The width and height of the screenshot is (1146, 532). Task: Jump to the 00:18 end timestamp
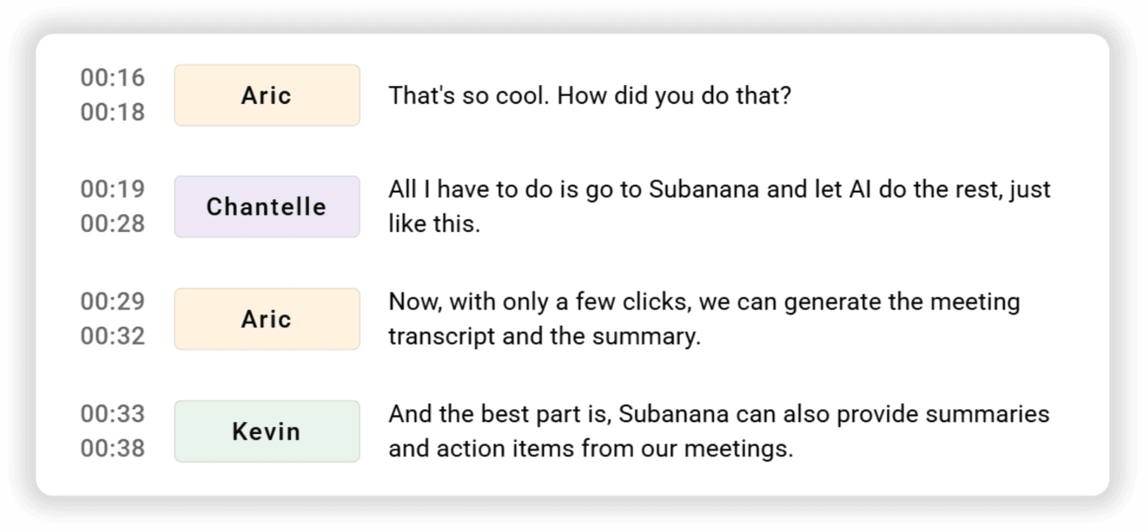(113, 113)
